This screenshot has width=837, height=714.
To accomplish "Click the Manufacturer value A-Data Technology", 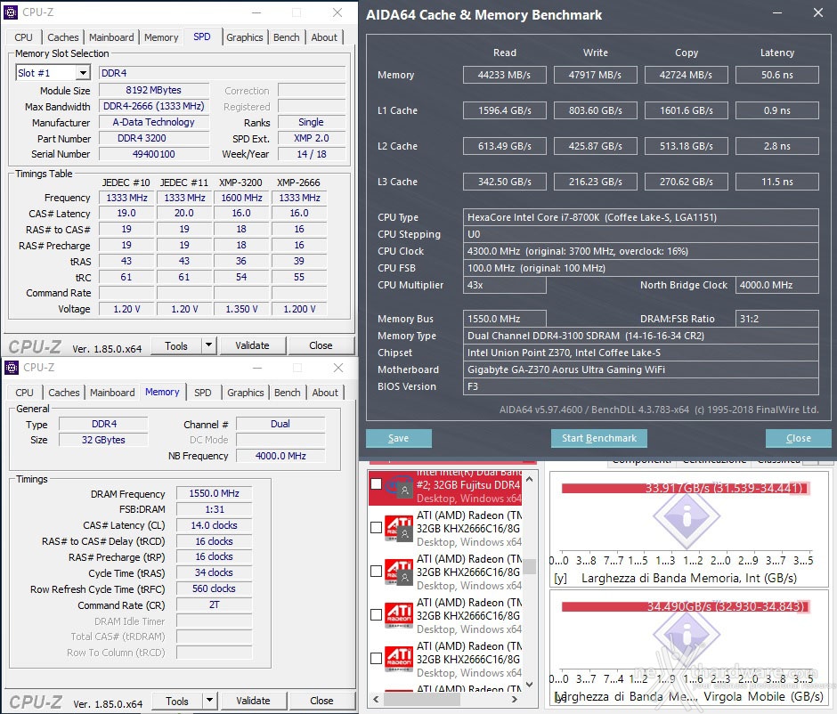I will pos(154,122).
